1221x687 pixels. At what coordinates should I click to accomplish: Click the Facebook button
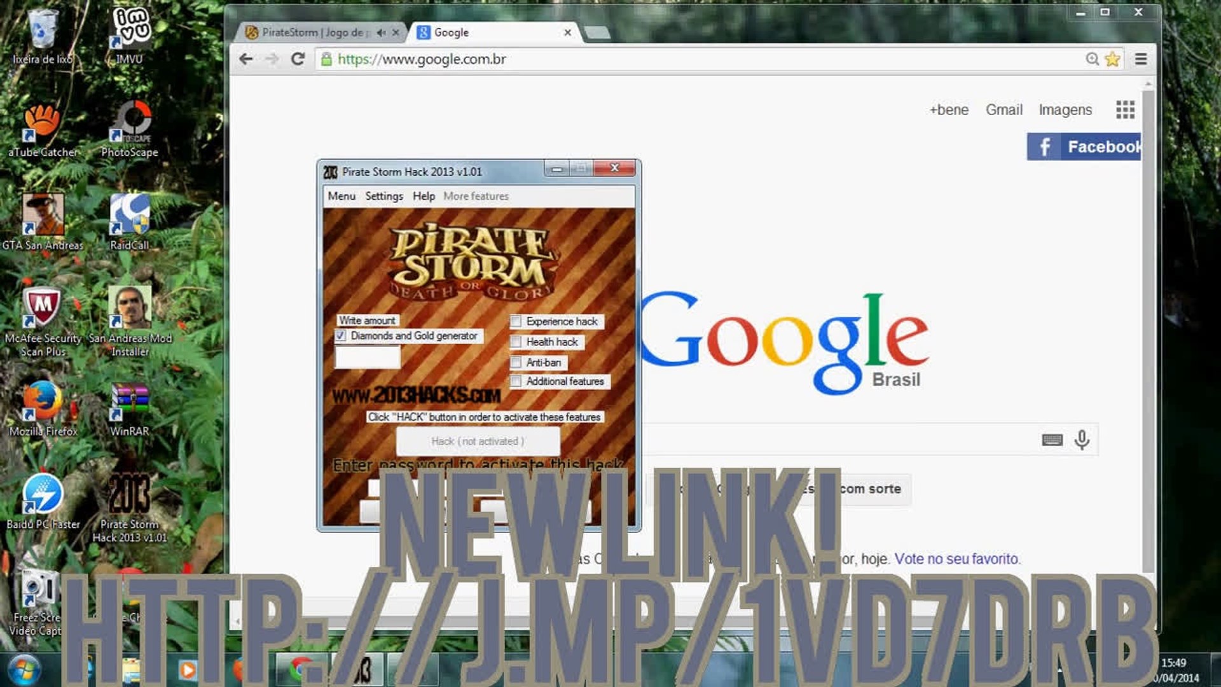click(x=1084, y=147)
